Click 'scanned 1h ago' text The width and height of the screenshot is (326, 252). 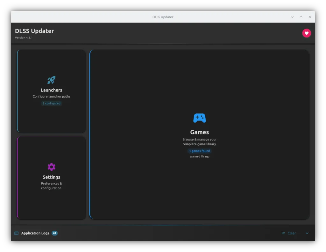199,157
